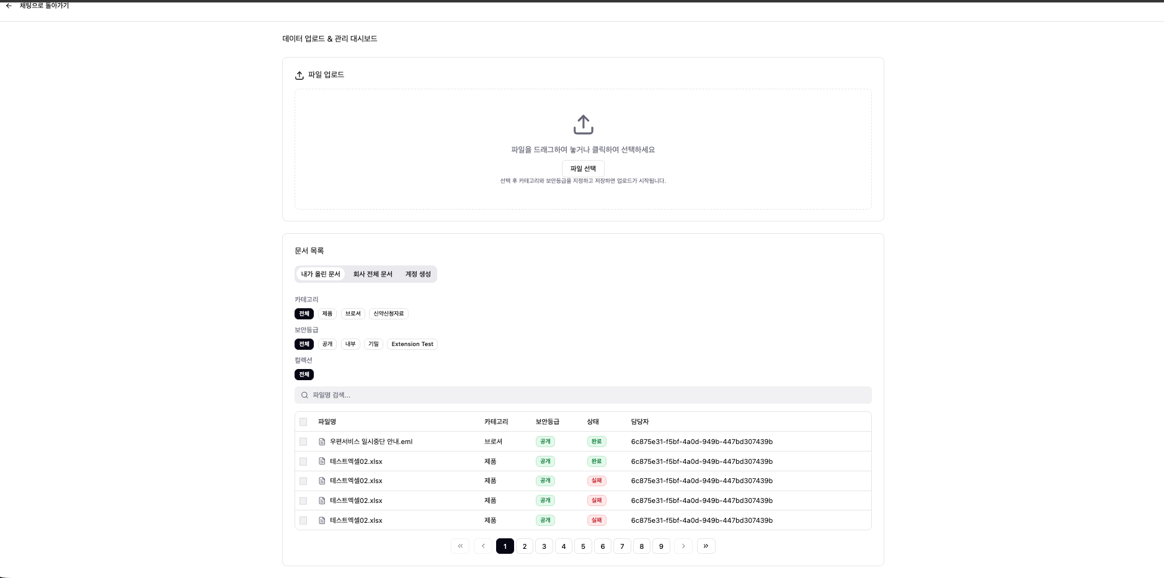
Task: Click the back arrow icon to return to chat
Action: [9, 6]
